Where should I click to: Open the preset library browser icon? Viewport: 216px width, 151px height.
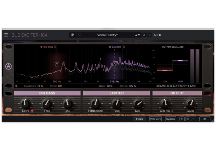[73, 35]
